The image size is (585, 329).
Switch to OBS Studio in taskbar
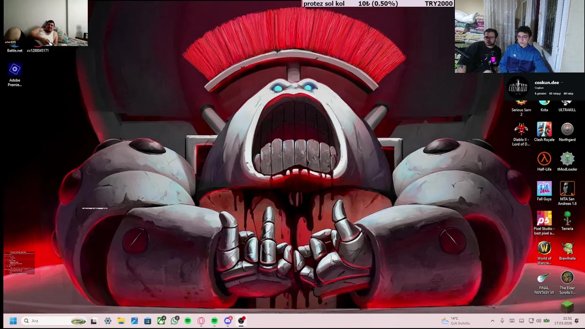click(x=241, y=321)
